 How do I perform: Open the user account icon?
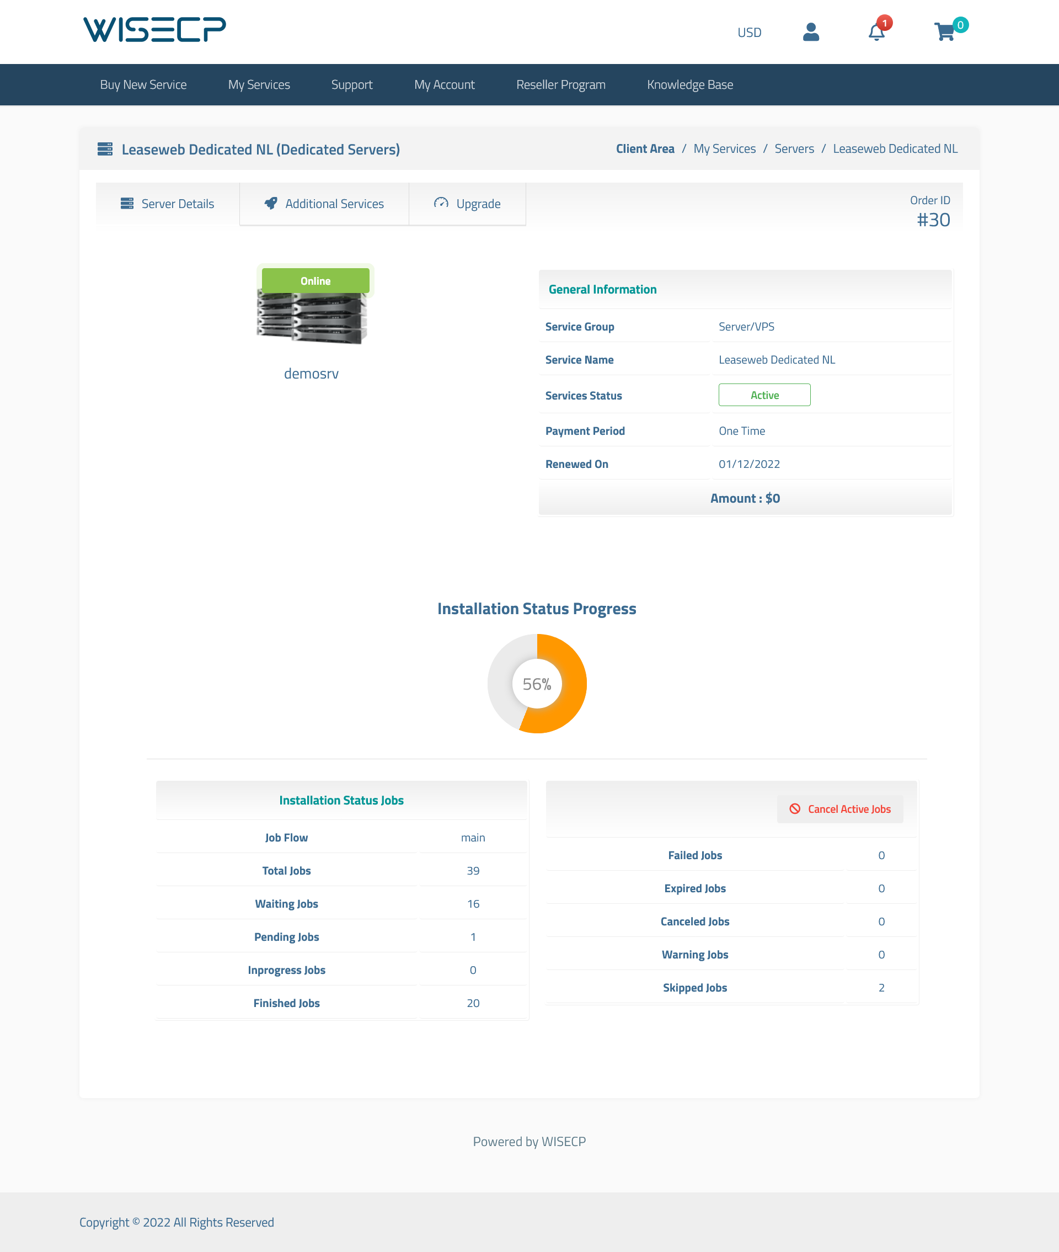810,32
